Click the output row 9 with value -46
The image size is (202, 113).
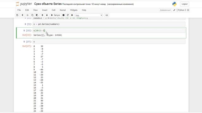click(38, 70)
